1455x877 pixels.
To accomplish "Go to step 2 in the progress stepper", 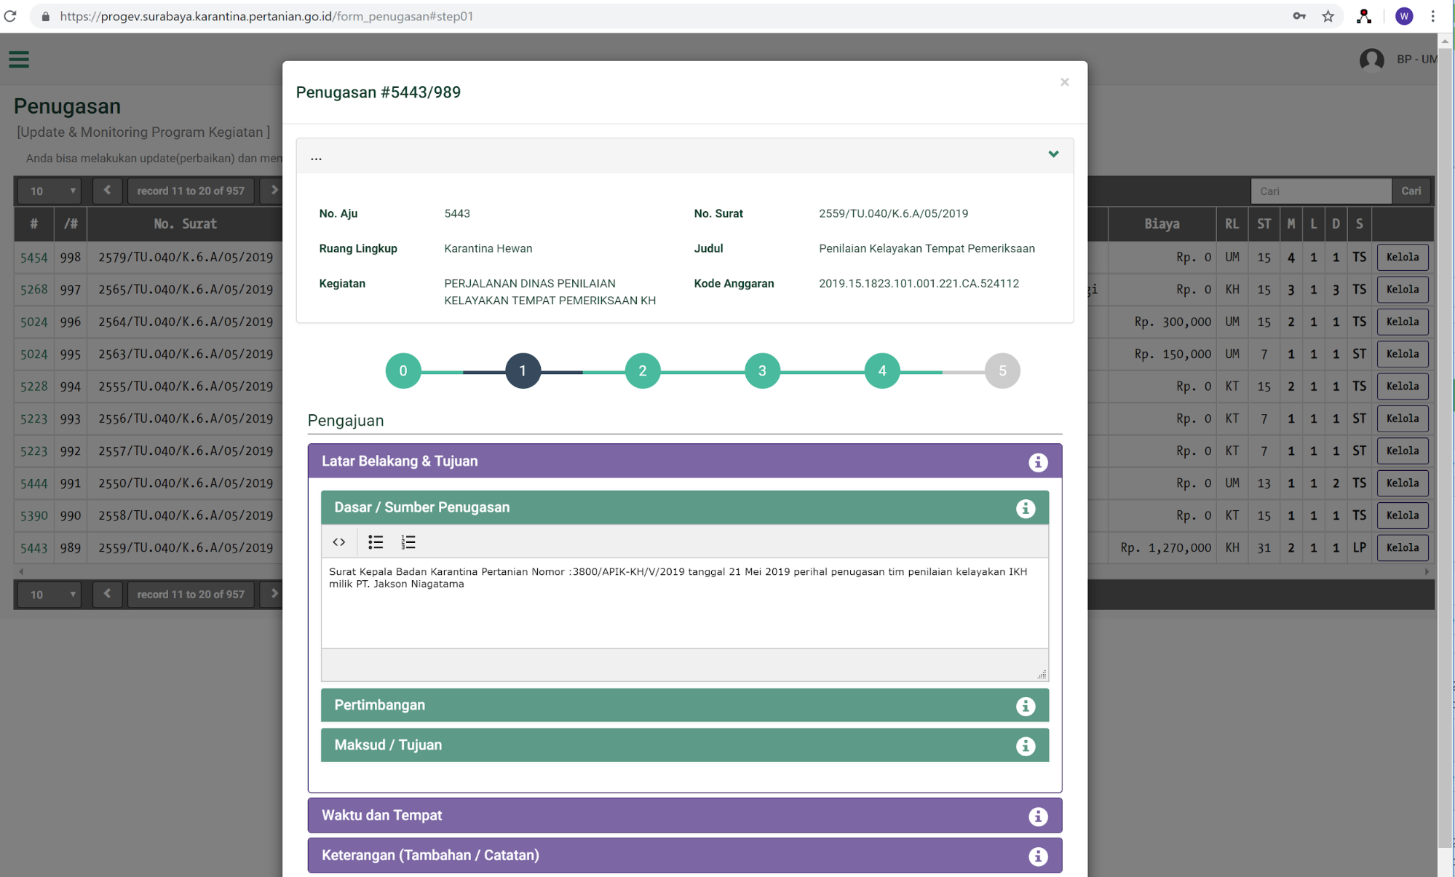I will coord(642,370).
